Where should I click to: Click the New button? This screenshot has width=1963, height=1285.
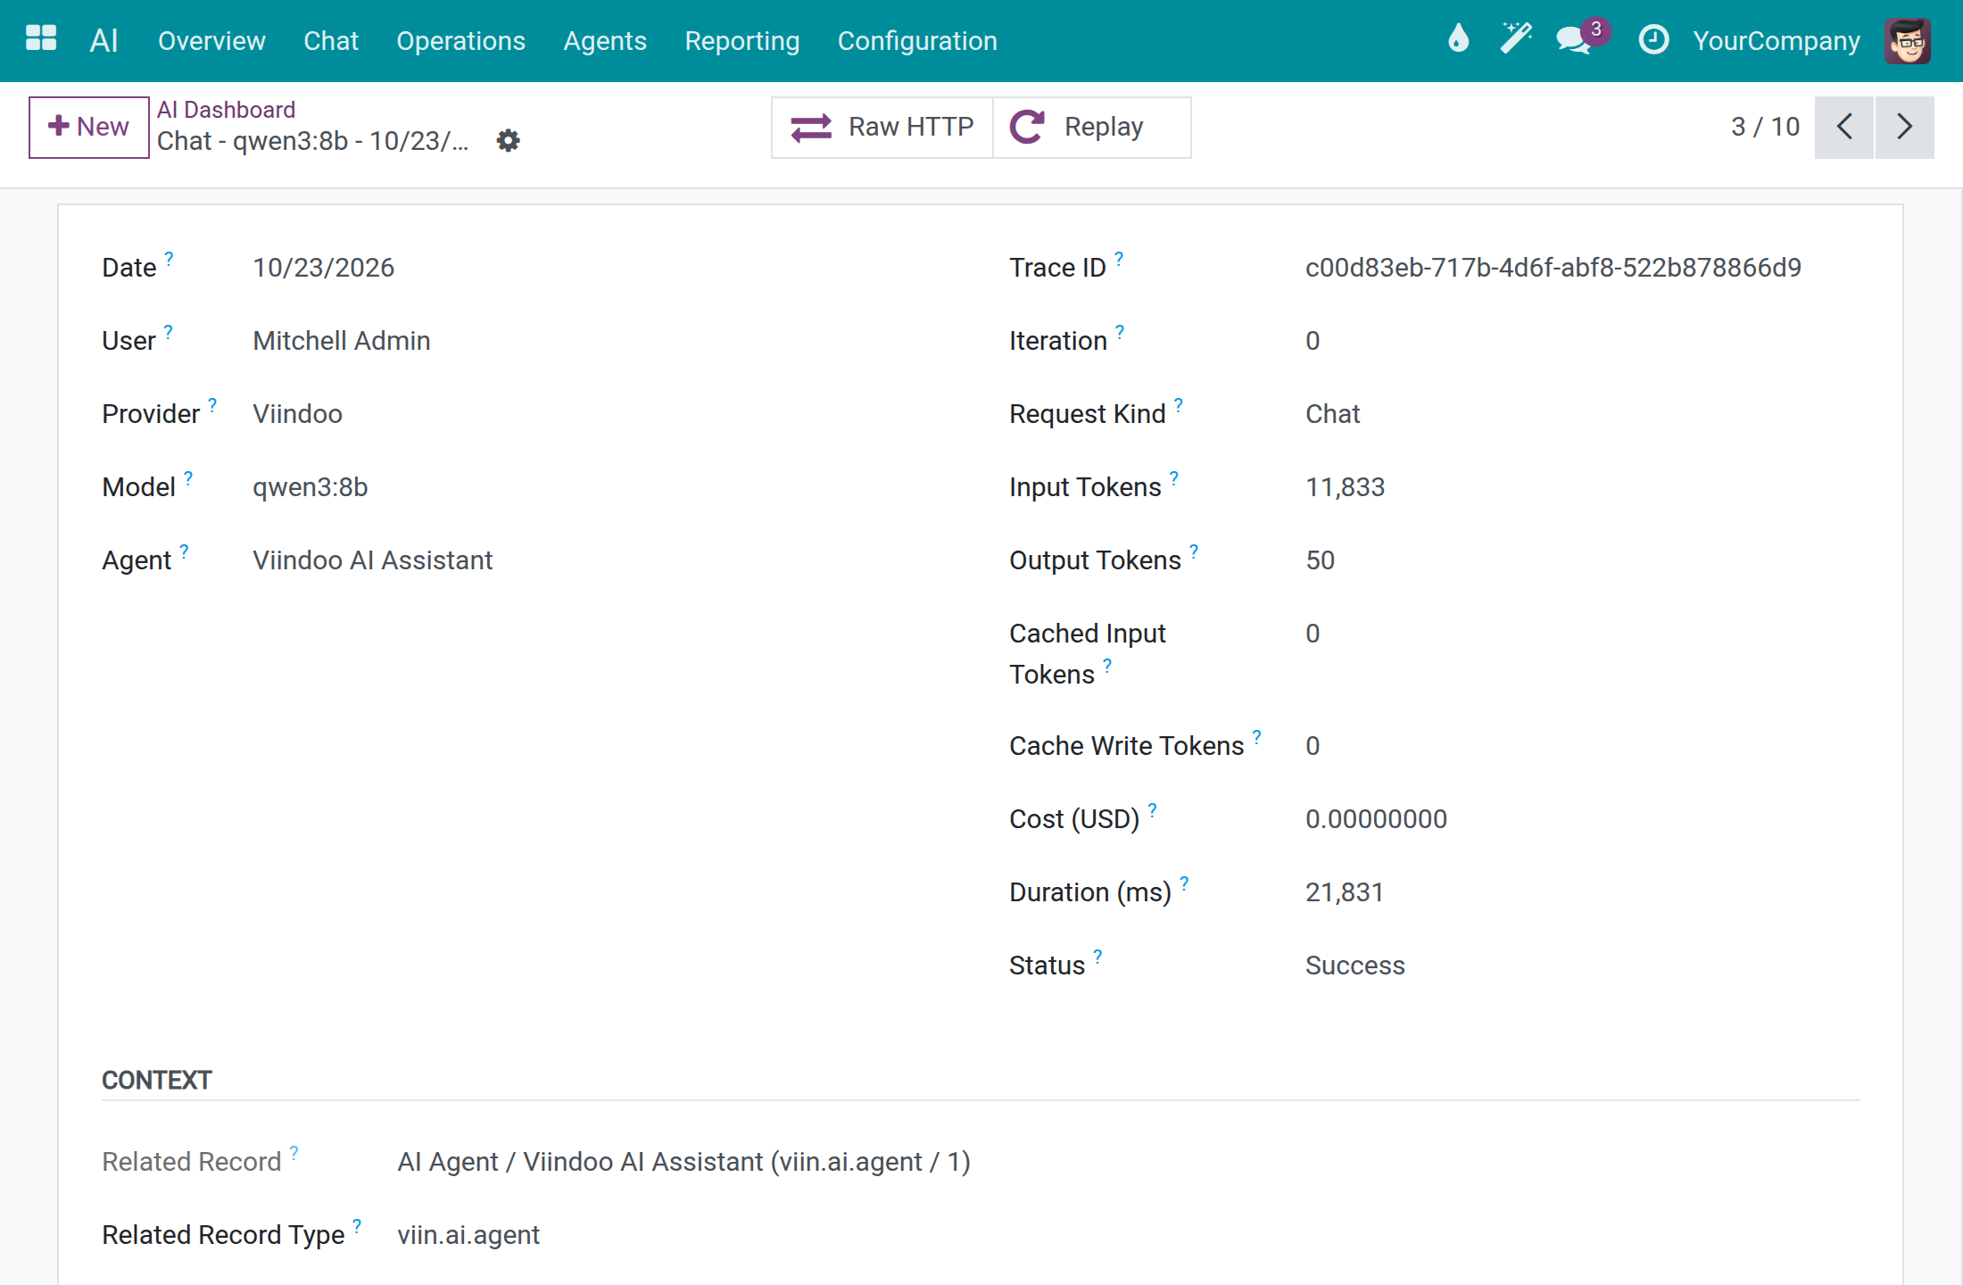(x=88, y=127)
